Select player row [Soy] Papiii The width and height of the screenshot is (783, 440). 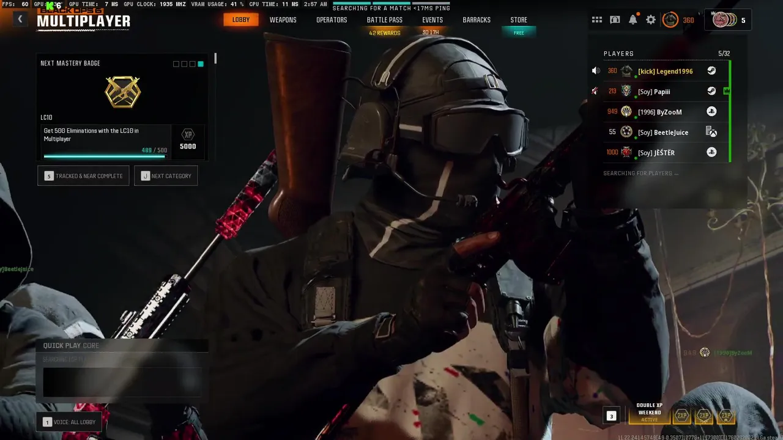coord(667,92)
